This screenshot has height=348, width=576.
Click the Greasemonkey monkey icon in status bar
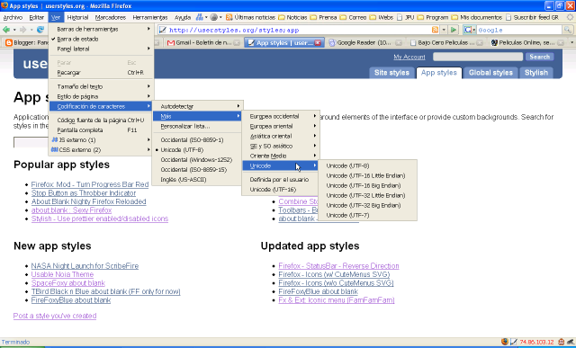point(562,342)
